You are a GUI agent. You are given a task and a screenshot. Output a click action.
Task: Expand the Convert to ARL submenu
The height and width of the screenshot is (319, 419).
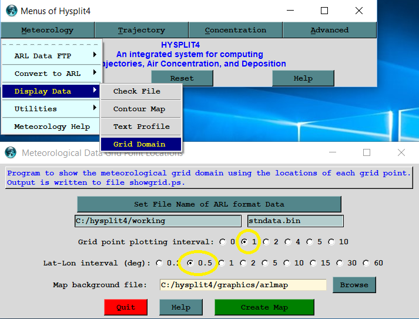click(52, 74)
